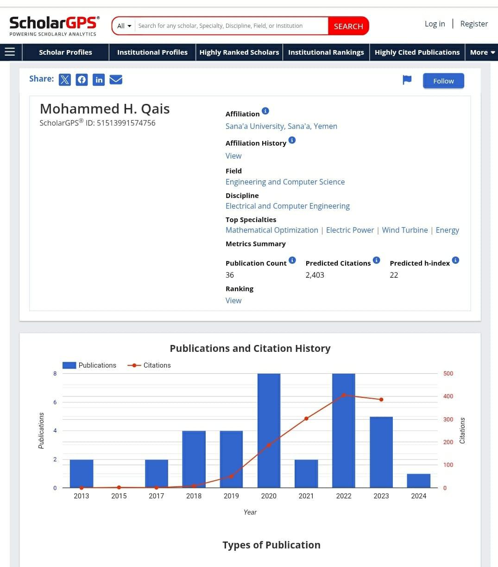Share profile via LinkedIn icon
The height and width of the screenshot is (567, 498).
(99, 80)
